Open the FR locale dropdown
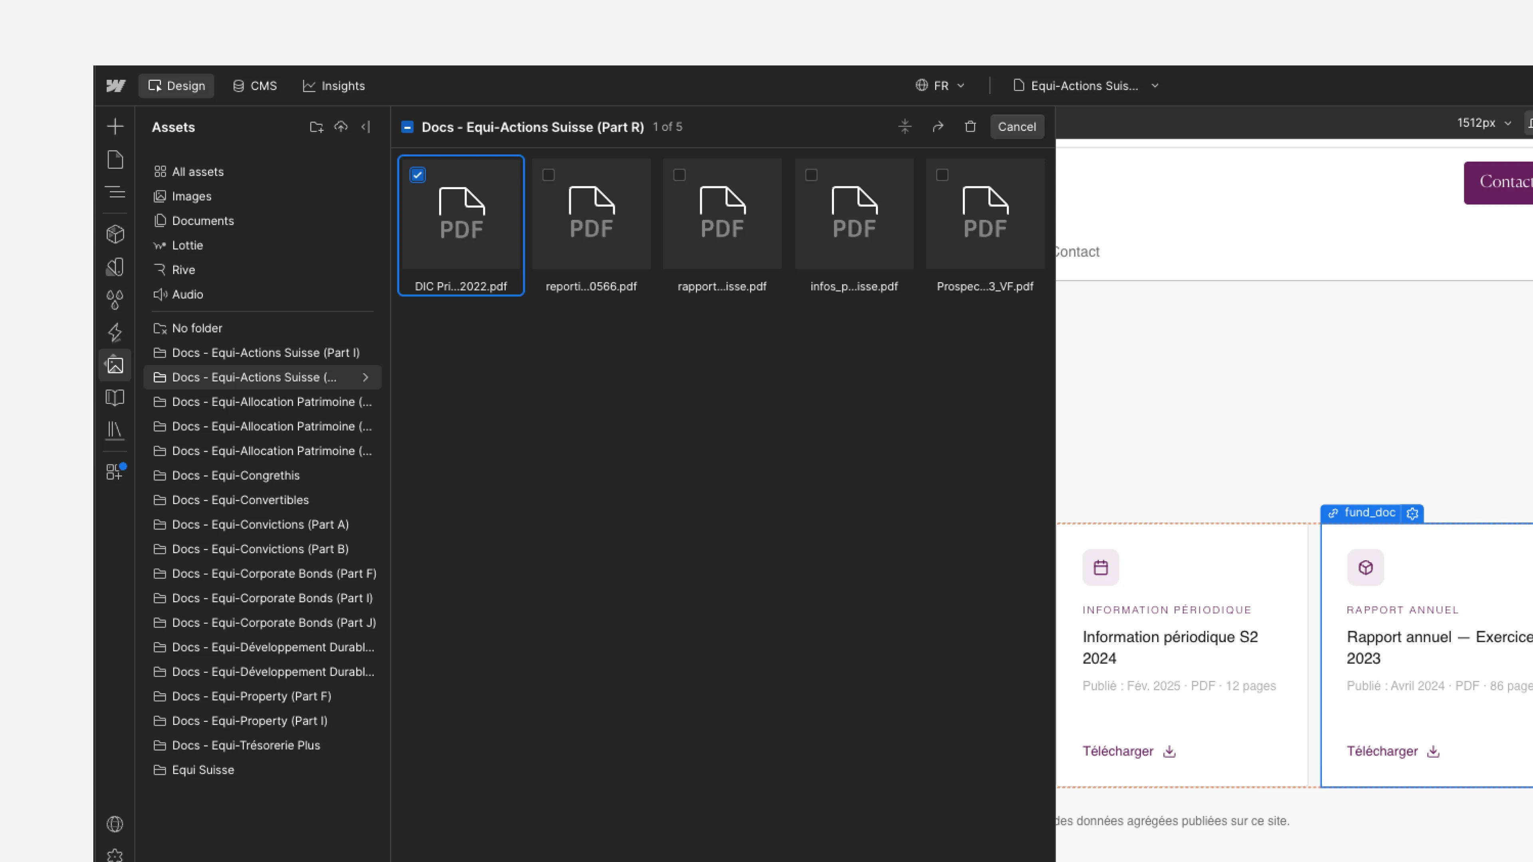1533x862 pixels. 940,86
